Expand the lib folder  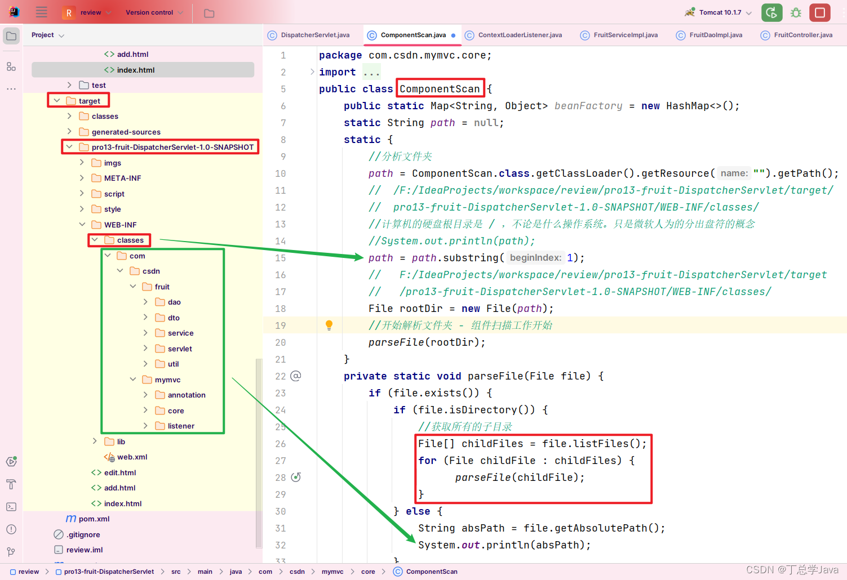click(95, 441)
